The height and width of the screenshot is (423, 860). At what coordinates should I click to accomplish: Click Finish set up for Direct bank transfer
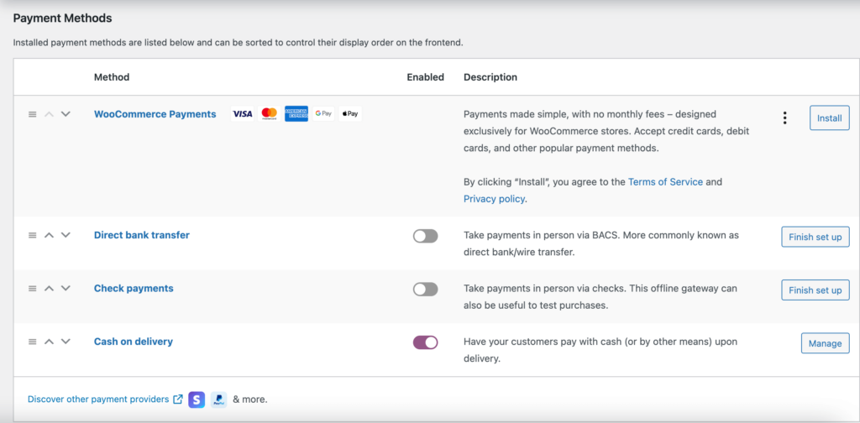pyautogui.click(x=815, y=238)
